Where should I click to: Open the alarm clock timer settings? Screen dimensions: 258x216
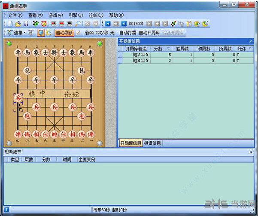coord(44,24)
